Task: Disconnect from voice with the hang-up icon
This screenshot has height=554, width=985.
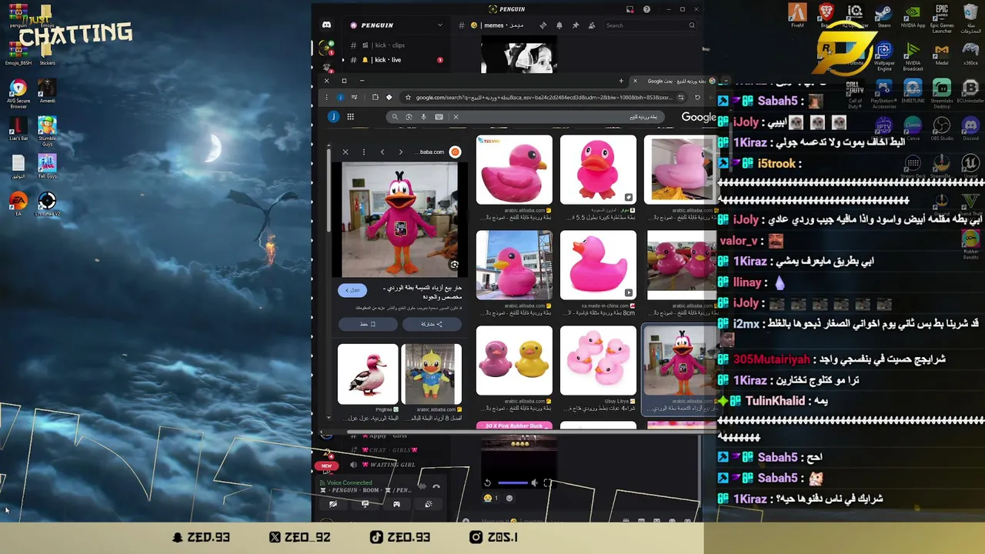Action: (436, 486)
